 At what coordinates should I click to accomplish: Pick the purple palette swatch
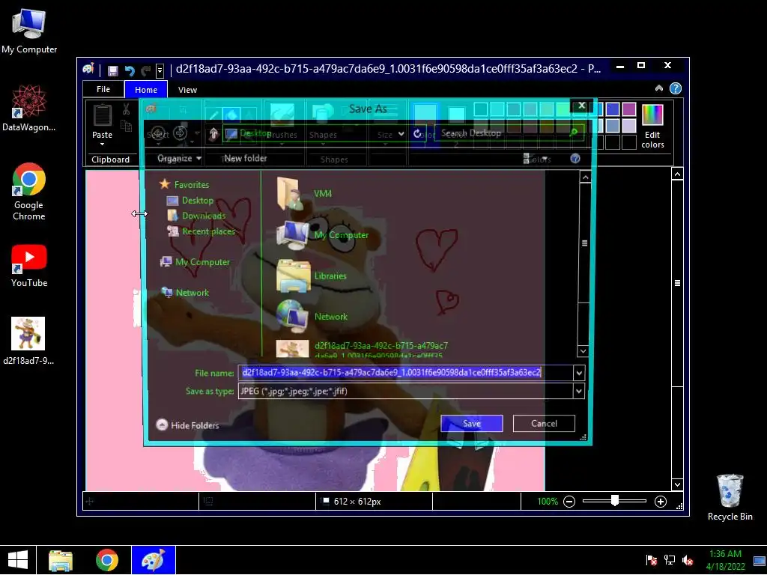[629, 109]
